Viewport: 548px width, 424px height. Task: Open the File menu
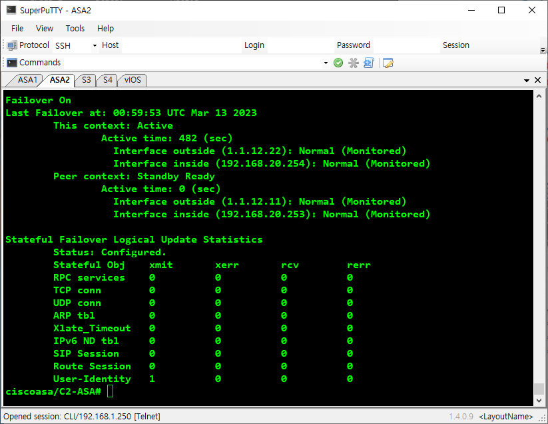click(x=17, y=29)
